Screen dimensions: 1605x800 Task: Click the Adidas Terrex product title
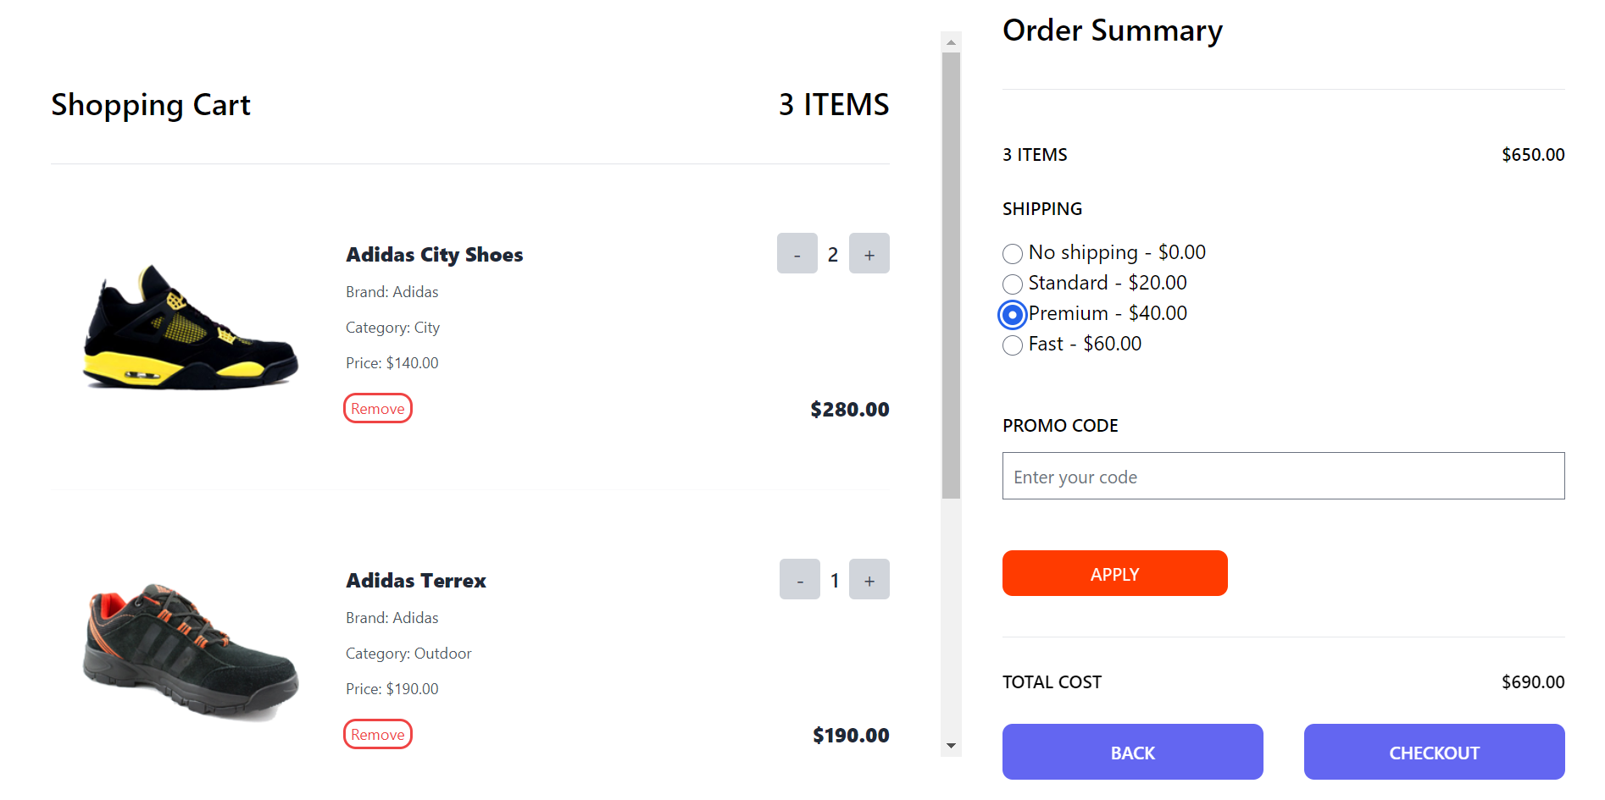[416, 581]
